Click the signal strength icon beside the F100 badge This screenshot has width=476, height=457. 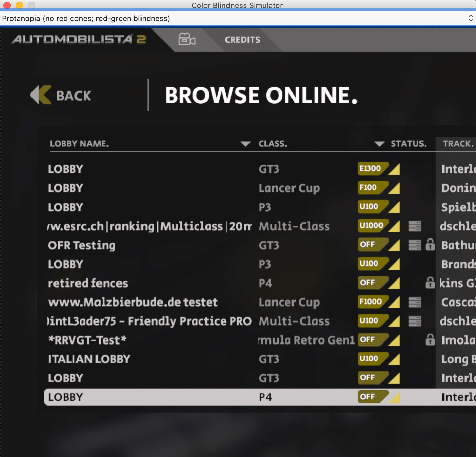(x=394, y=188)
